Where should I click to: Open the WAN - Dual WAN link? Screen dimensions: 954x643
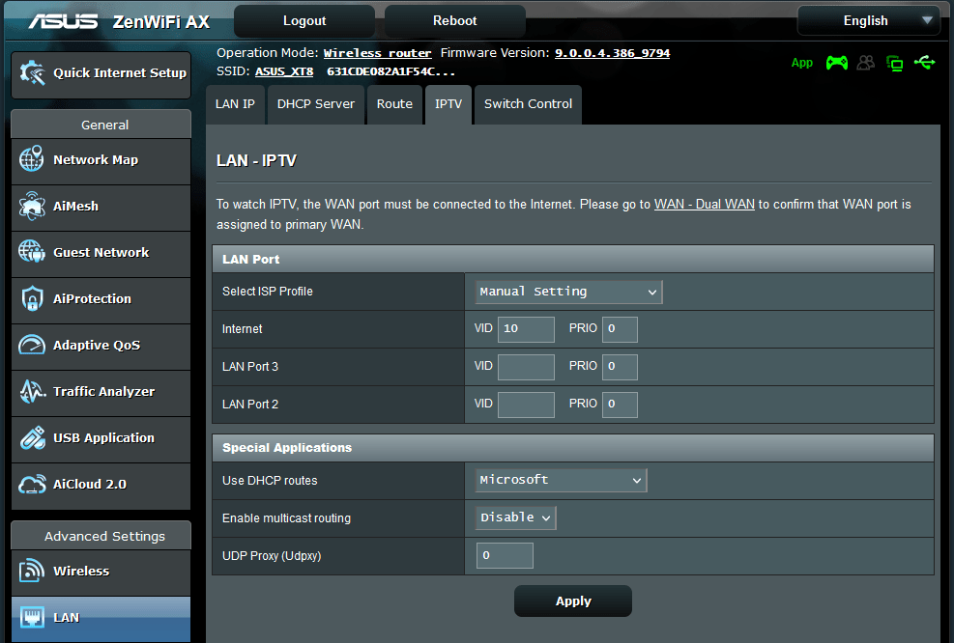coord(704,204)
